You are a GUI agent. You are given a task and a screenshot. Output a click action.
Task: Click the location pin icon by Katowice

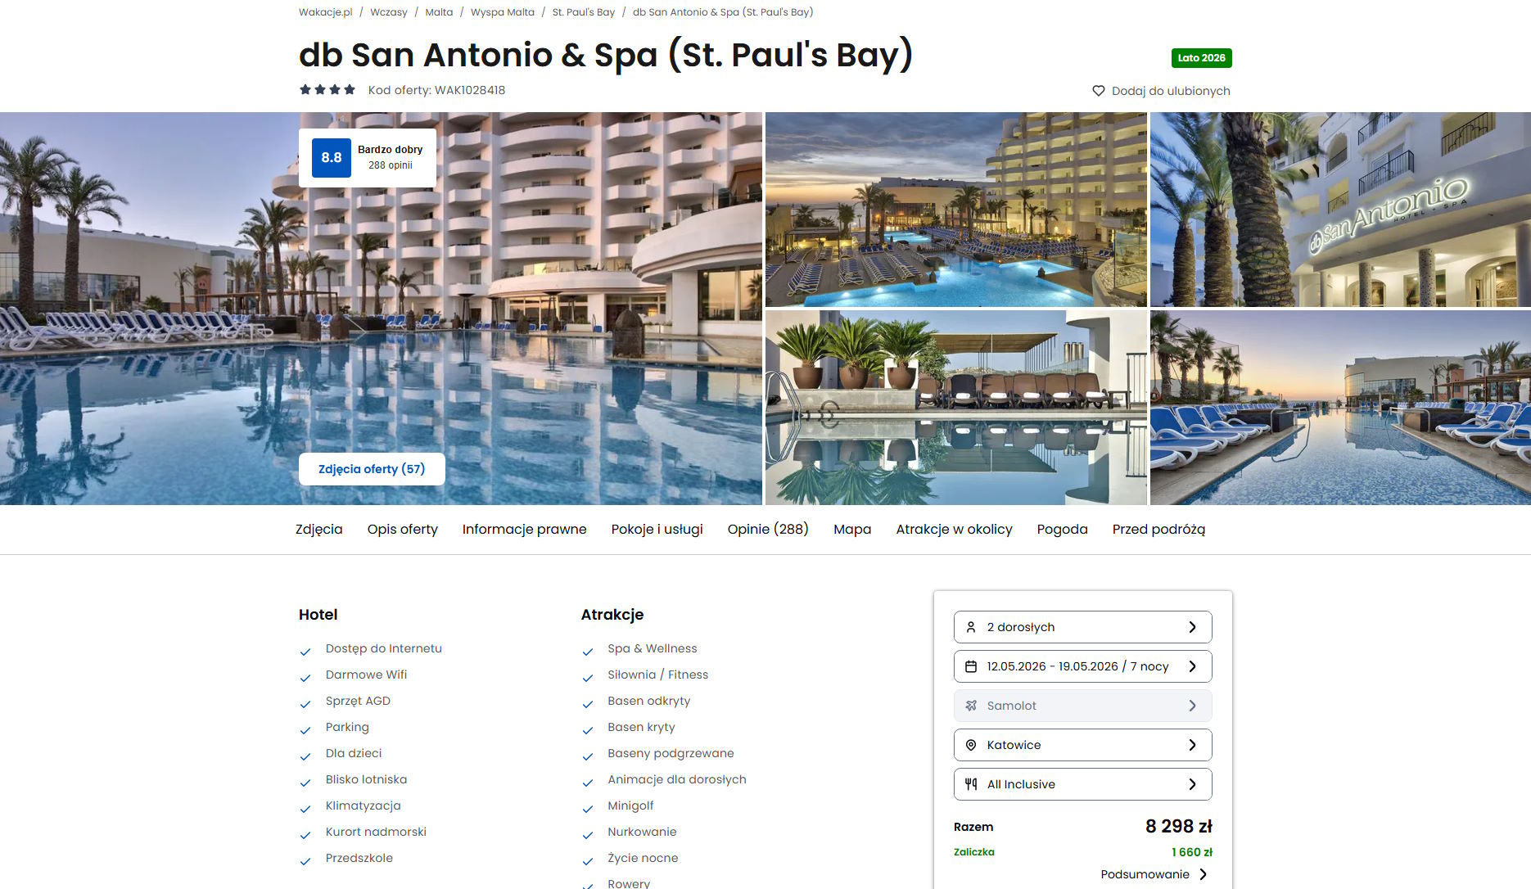pyautogui.click(x=971, y=745)
